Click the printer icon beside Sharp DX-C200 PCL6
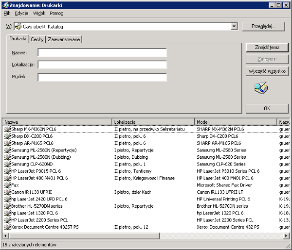292x250 pixels. pos(7,136)
